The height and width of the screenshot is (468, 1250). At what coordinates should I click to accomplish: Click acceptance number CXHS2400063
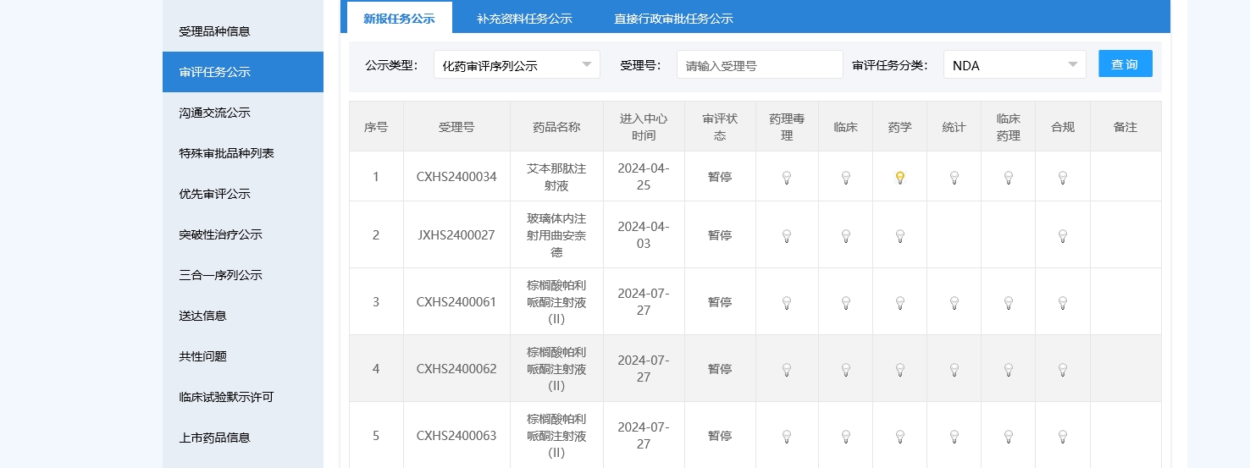click(456, 436)
